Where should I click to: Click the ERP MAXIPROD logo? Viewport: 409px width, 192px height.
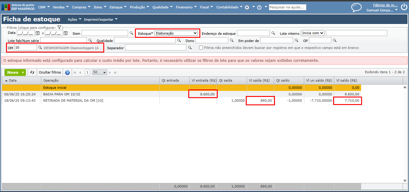coord(18,7)
